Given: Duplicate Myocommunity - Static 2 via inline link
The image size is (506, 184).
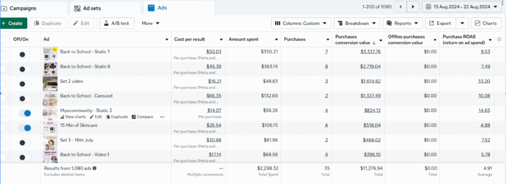Looking at the screenshot, I should click(117, 117).
